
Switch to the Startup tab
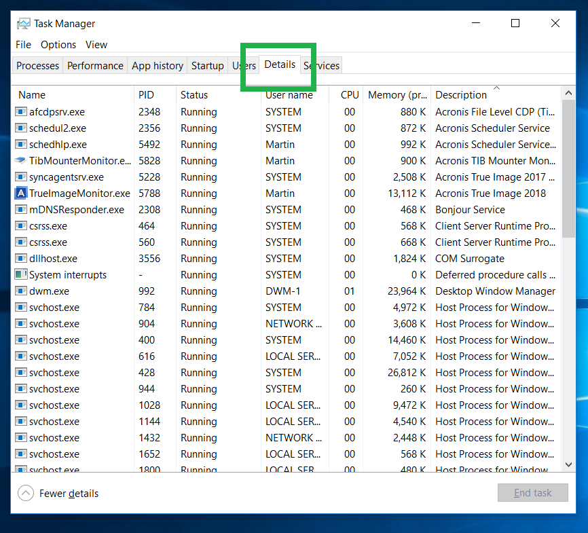click(207, 66)
